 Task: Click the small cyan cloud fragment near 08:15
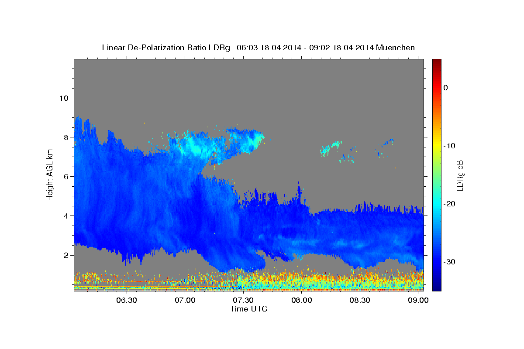tap(330, 148)
